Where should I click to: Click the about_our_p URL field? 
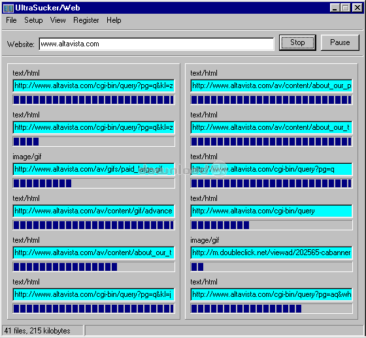pos(271,85)
